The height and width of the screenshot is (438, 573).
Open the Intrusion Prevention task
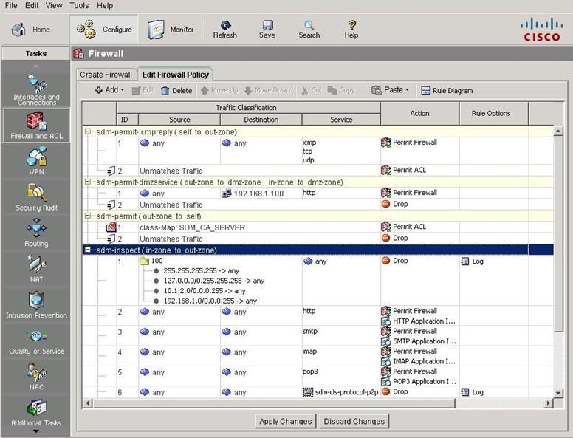(x=36, y=305)
